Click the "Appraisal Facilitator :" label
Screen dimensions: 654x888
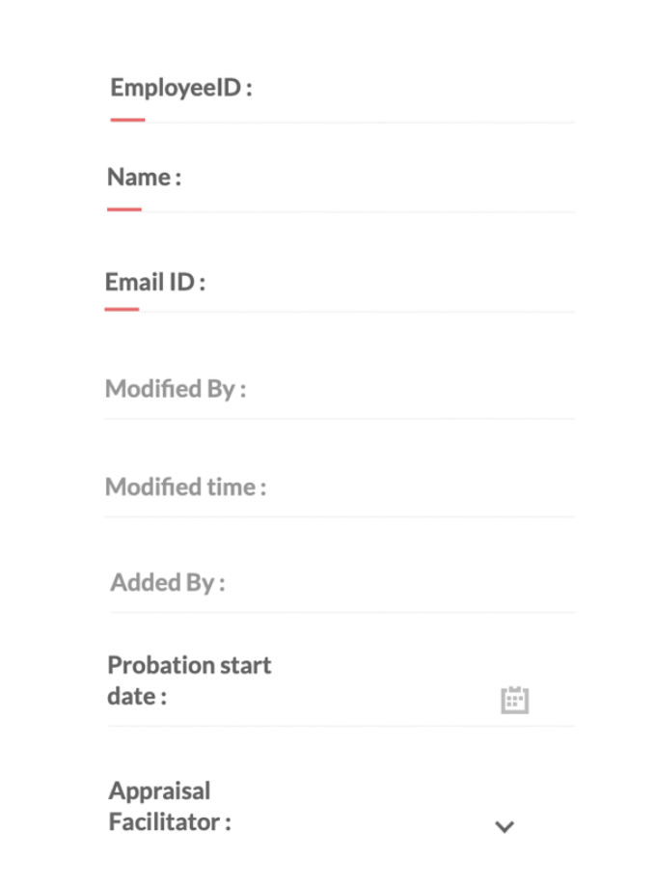(x=170, y=807)
